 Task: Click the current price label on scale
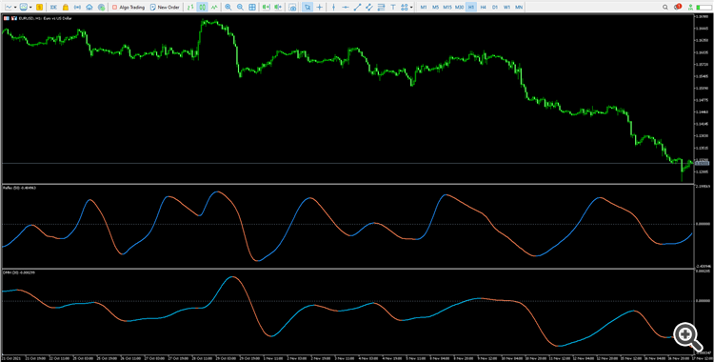(x=702, y=163)
